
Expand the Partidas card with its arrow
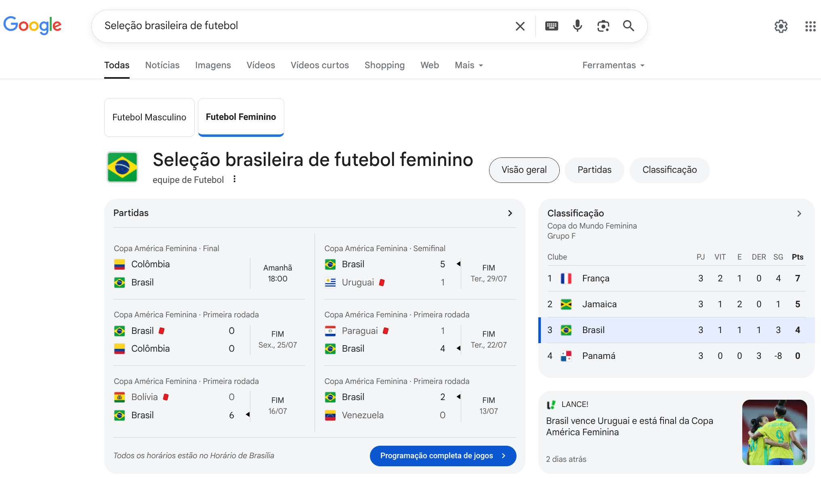tap(510, 213)
